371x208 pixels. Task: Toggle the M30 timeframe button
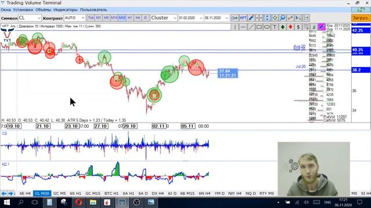(x=122, y=18)
